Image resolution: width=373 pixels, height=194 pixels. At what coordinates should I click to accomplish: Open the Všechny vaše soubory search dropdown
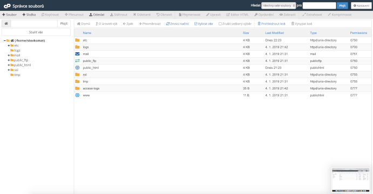tap(279, 5)
